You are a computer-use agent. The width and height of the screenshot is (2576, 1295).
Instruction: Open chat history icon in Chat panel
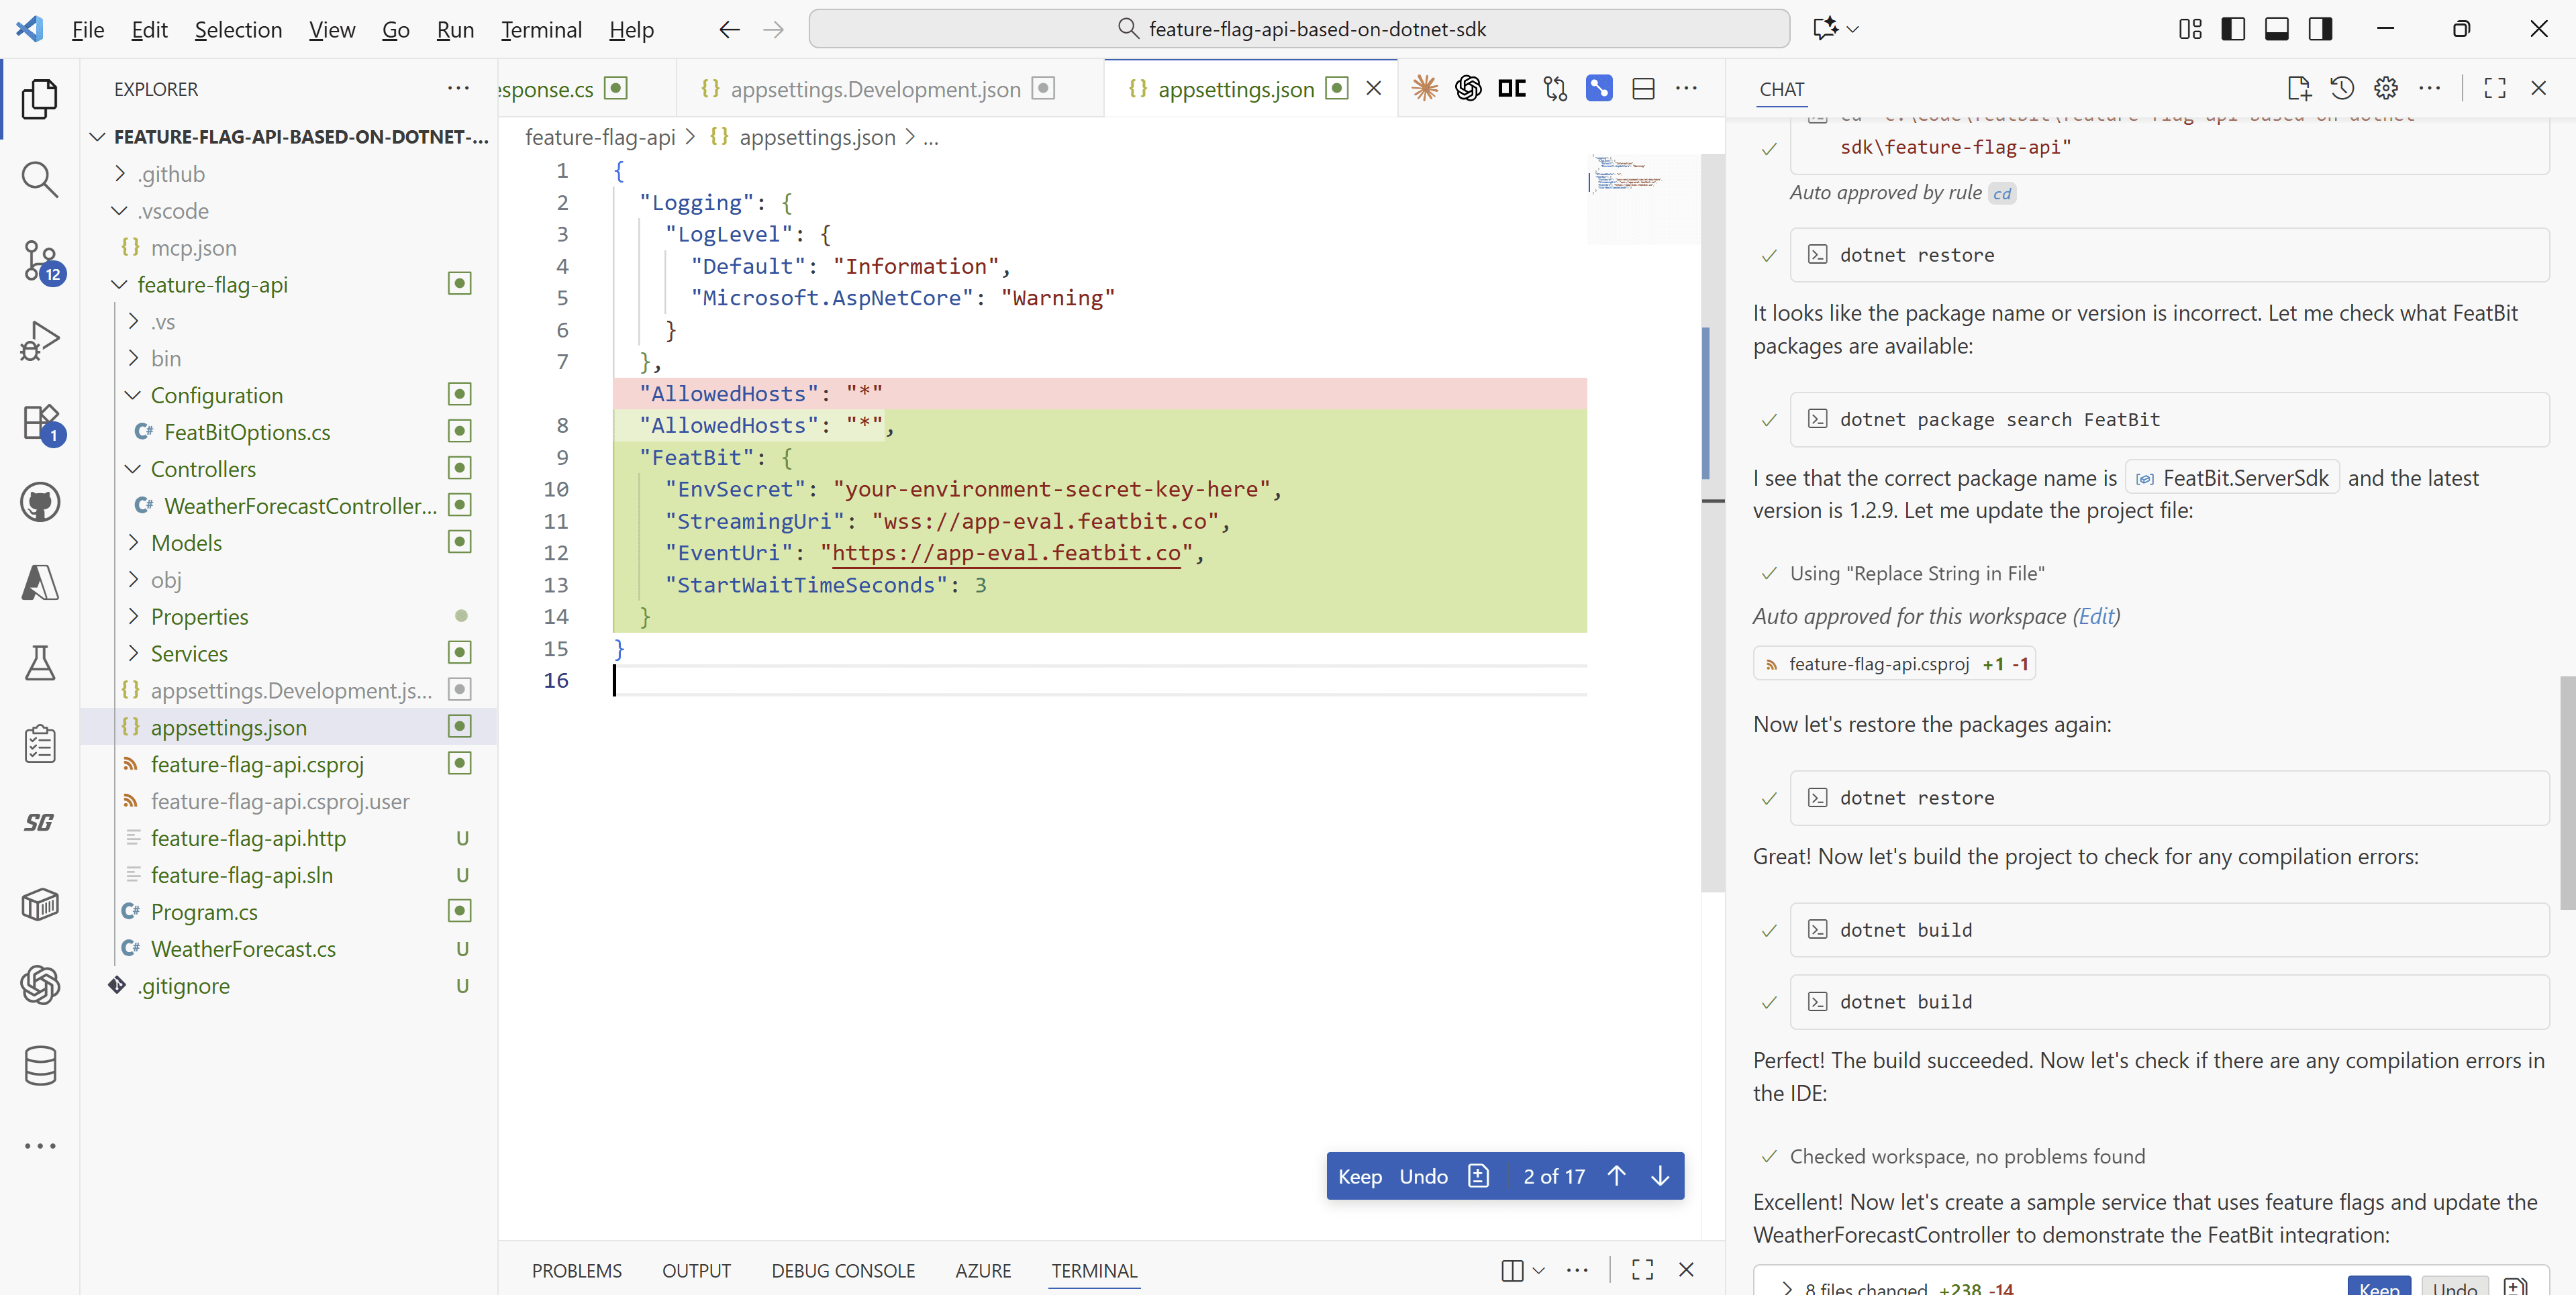click(x=2341, y=88)
